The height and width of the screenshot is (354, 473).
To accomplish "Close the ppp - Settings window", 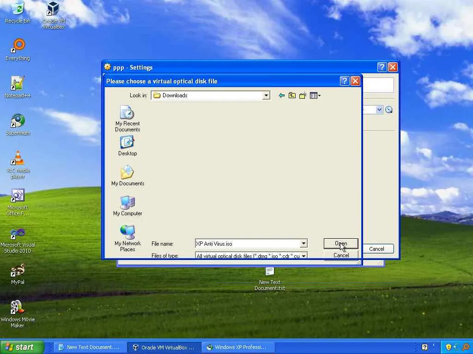I will (x=393, y=67).
